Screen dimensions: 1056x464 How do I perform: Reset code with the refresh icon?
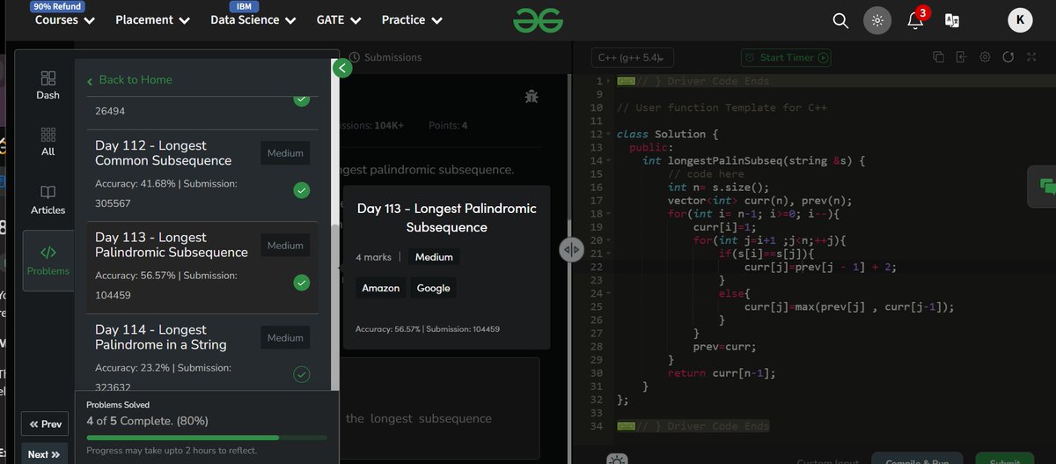pyautogui.click(x=1008, y=57)
